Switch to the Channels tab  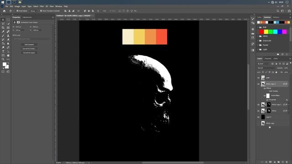[268, 59]
